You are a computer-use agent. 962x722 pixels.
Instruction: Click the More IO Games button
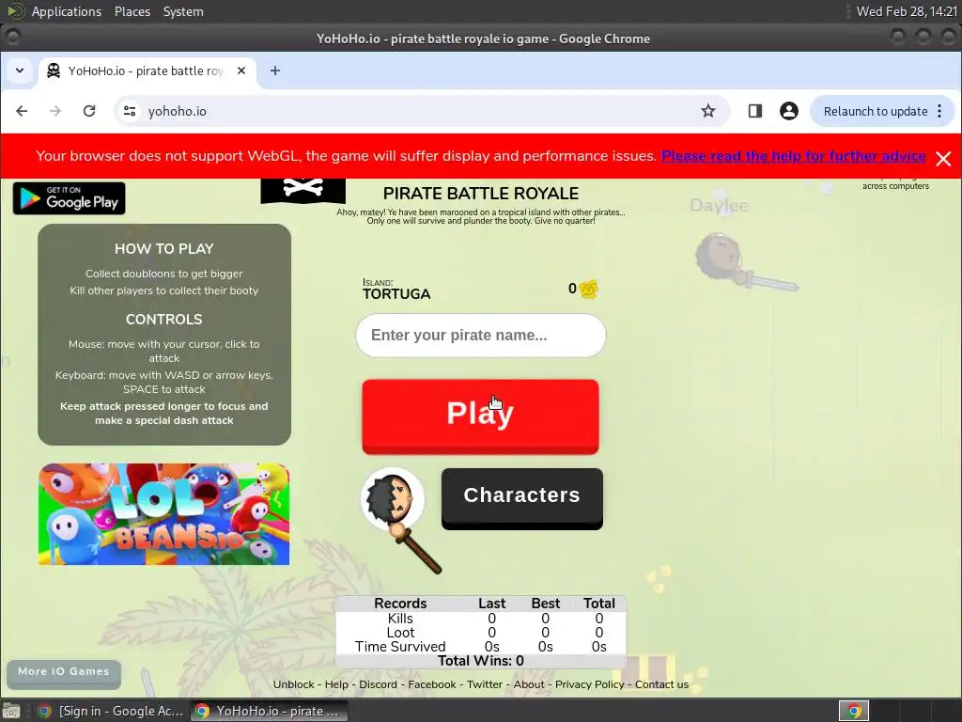[x=64, y=673]
